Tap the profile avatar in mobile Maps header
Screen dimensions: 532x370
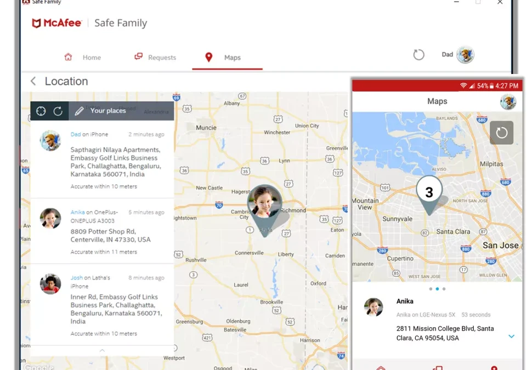(508, 101)
